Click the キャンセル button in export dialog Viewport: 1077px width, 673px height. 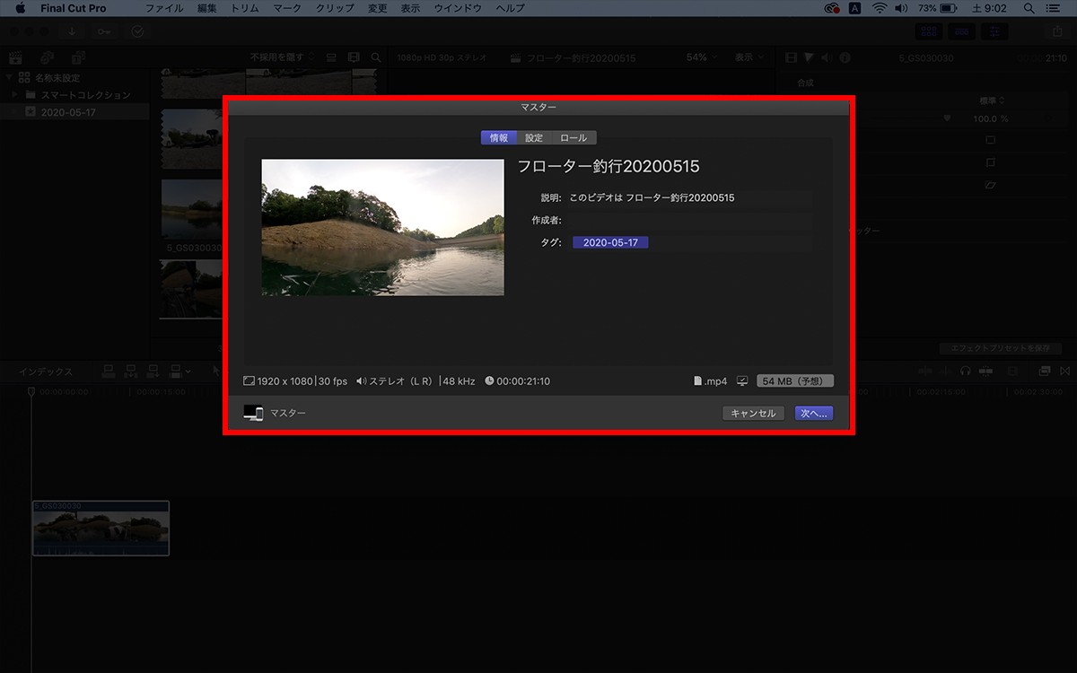pyautogui.click(x=753, y=413)
